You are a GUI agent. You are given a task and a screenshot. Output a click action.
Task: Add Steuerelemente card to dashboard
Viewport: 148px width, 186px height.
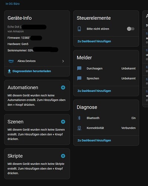[x=94, y=41]
